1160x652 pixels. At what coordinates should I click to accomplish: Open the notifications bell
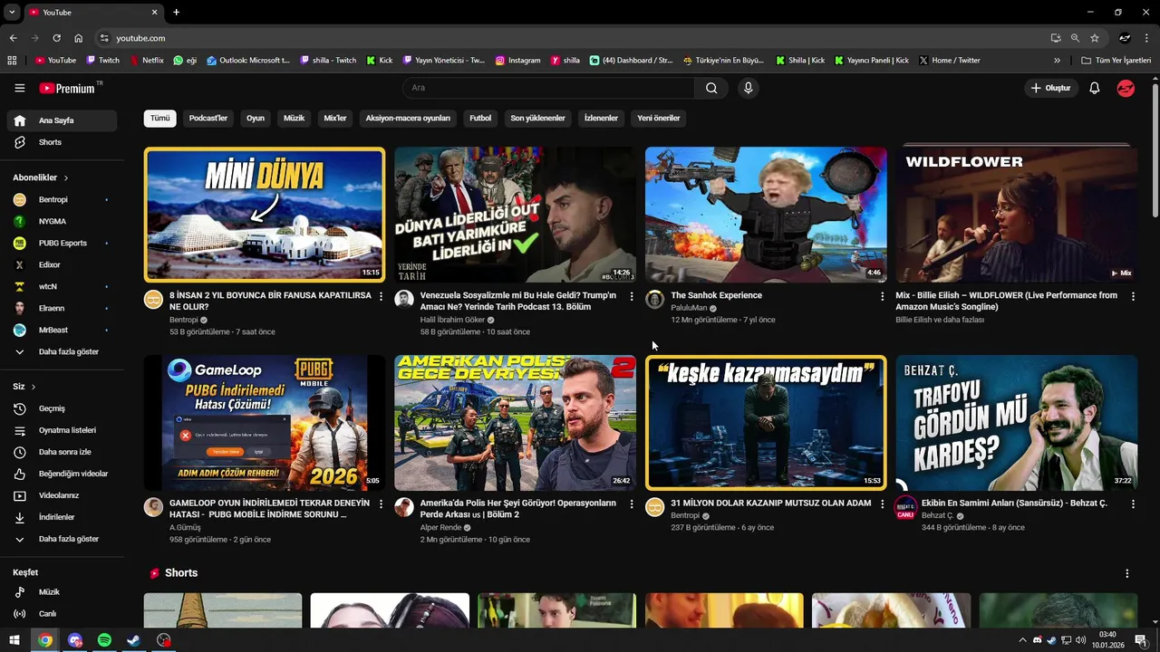click(1094, 88)
